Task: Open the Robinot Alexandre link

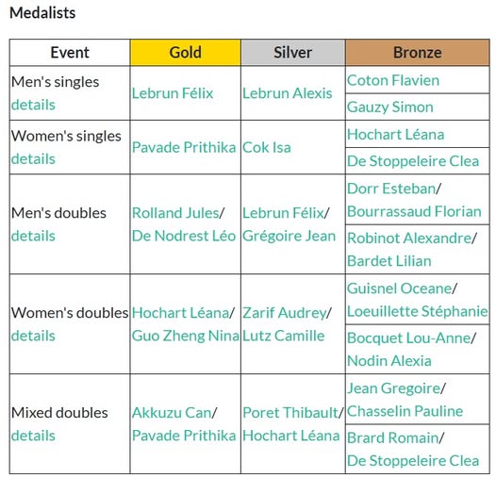Action: [409, 238]
